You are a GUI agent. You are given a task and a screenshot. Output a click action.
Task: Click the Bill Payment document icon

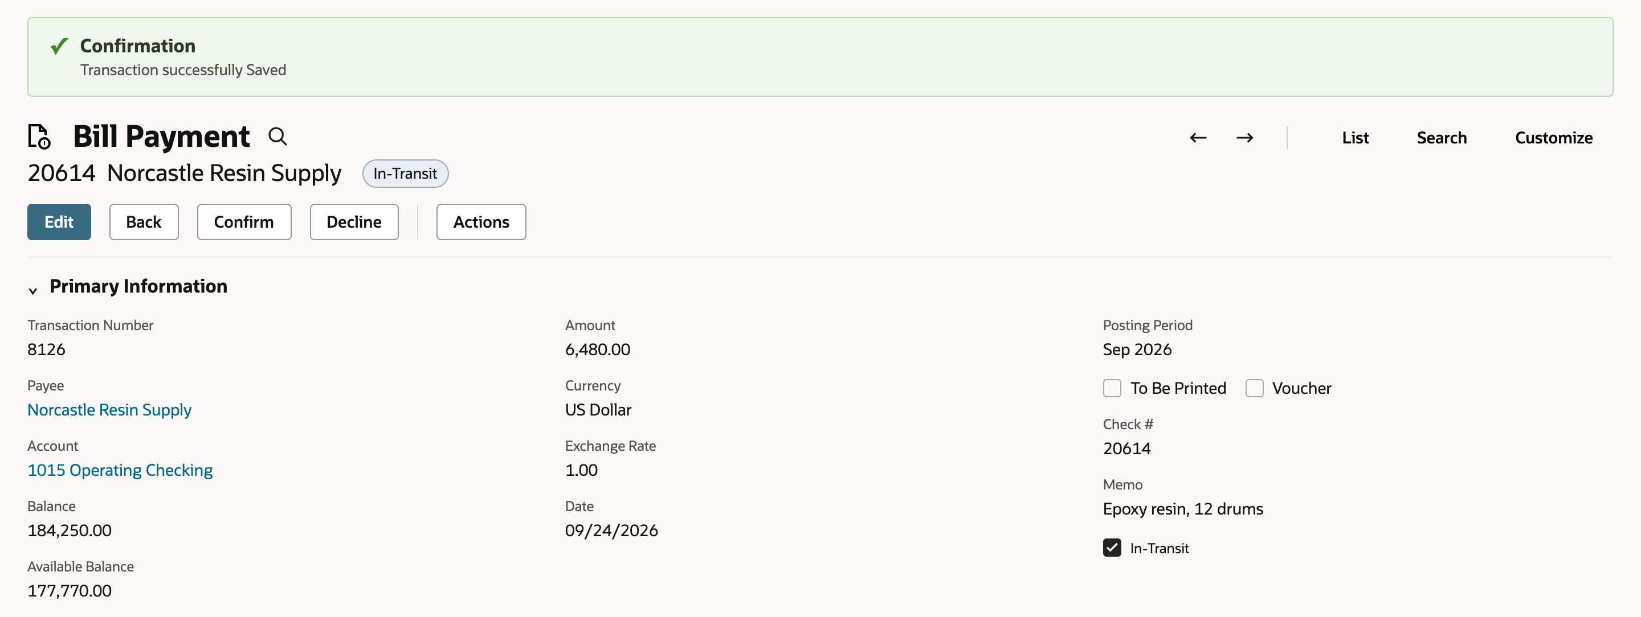(x=39, y=137)
